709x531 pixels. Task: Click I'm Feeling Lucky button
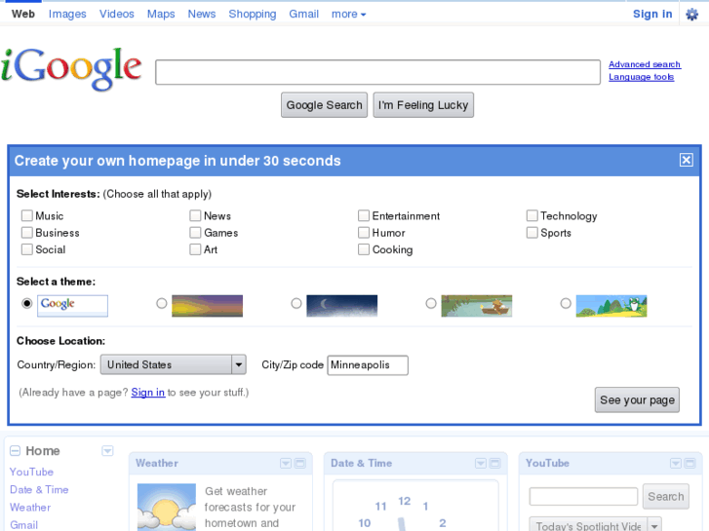[x=423, y=105]
